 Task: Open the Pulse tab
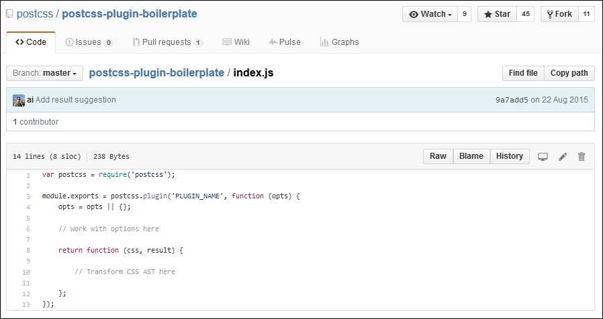tap(285, 42)
